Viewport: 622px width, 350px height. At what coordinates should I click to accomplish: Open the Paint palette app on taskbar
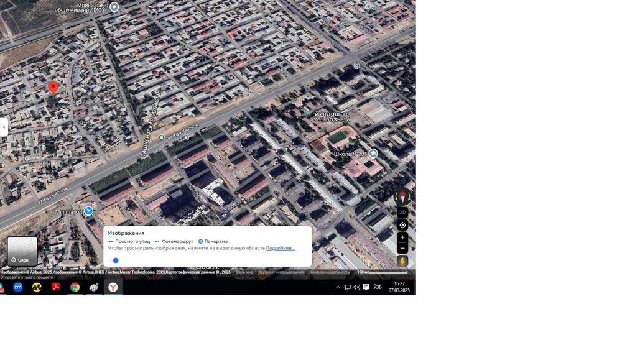click(x=94, y=287)
